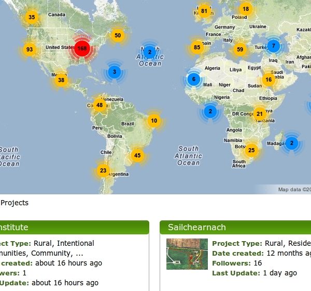Open the 85 cluster near Spain
This screenshot has width=311, height=291.
coord(197,47)
